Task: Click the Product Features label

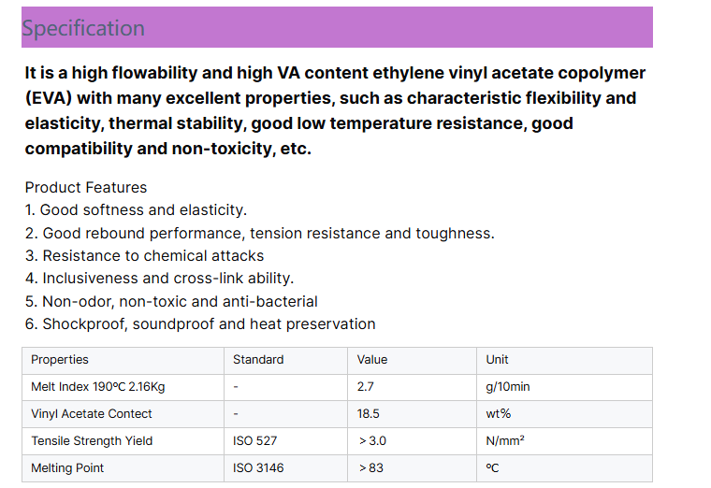Action: coord(86,187)
